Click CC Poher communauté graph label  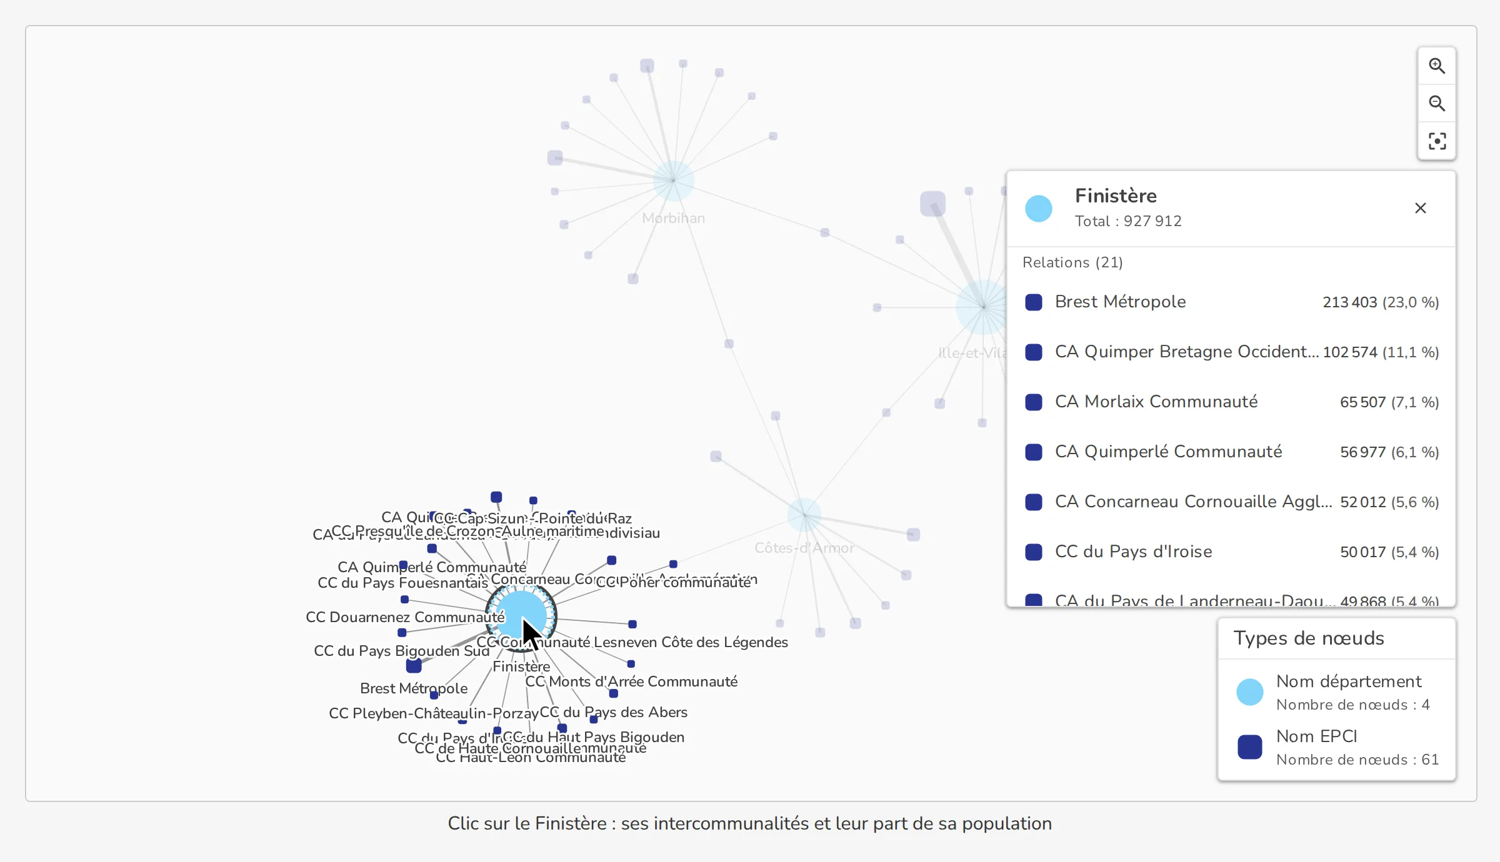pyautogui.click(x=674, y=582)
